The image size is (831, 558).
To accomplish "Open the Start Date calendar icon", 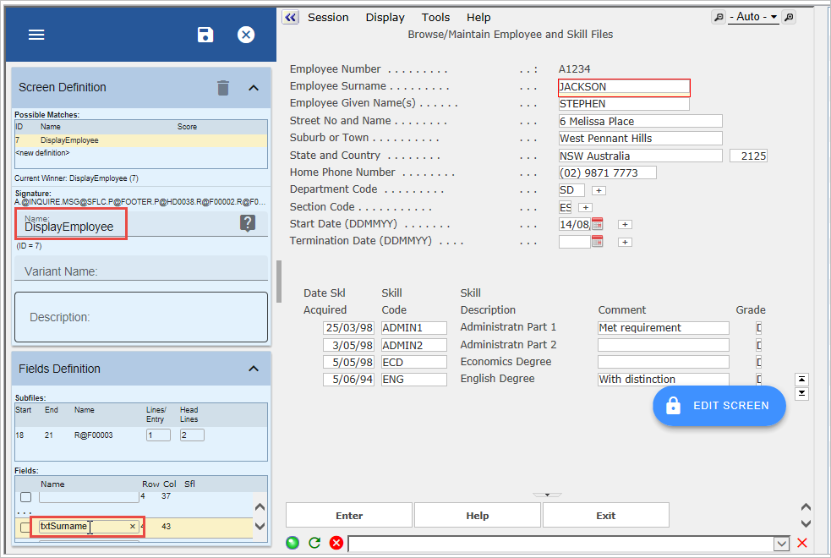I will tap(598, 224).
